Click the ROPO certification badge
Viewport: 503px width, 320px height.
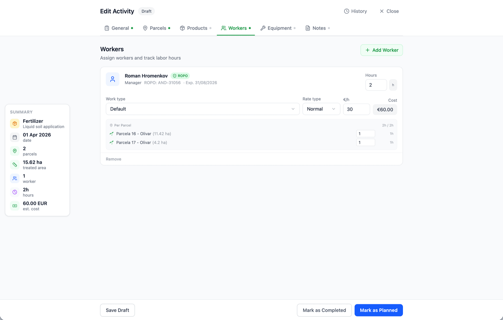point(180,76)
